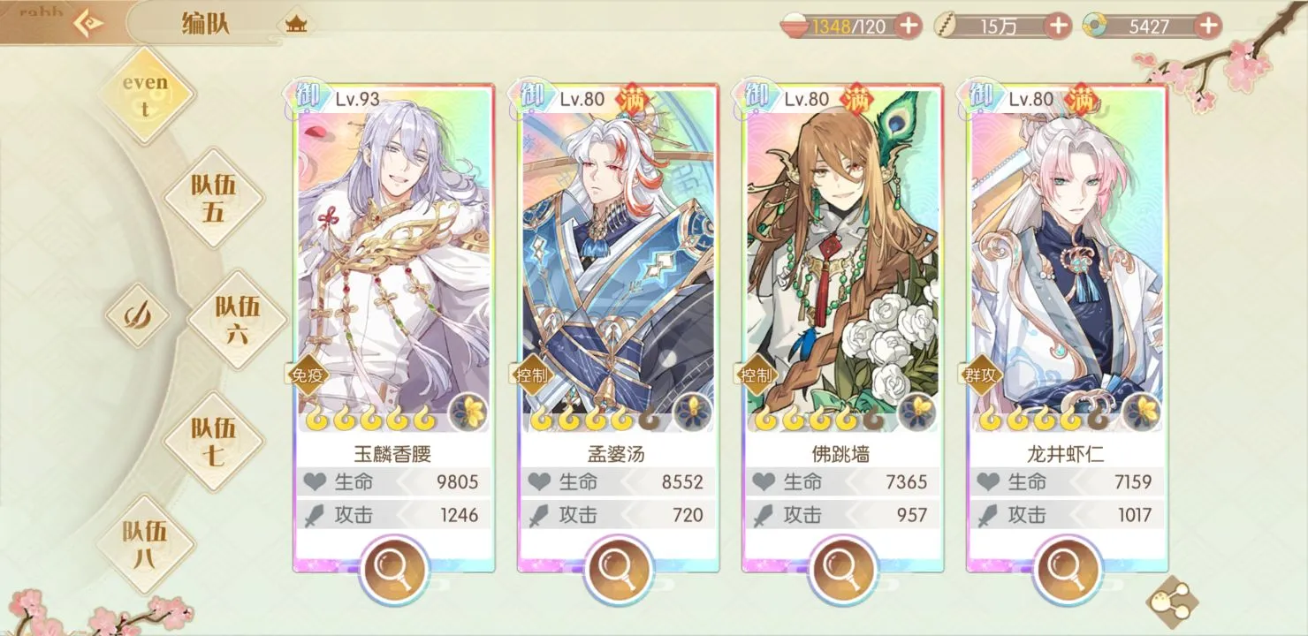Add gems with the plus next to 5427

pos(1208,26)
